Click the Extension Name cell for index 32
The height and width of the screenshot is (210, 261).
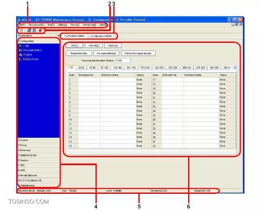pos(202,146)
